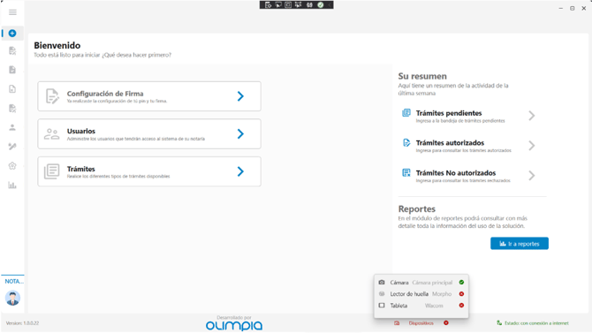
Task: Click the red error dot beside Dispositivos
Action: (x=446, y=322)
